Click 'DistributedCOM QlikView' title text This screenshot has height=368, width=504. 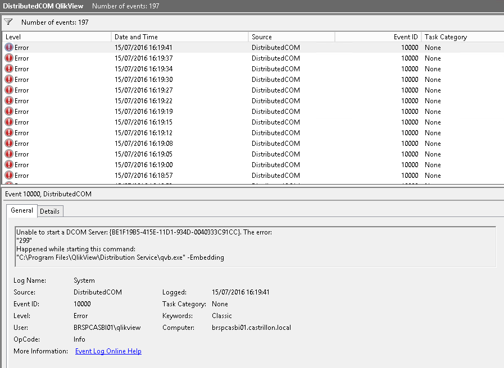click(43, 6)
